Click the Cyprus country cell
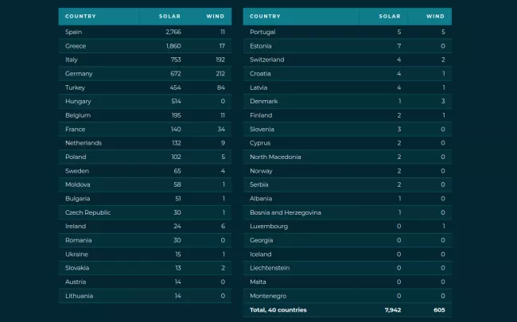The width and height of the screenshot is (517, 322). coord(260,143)
